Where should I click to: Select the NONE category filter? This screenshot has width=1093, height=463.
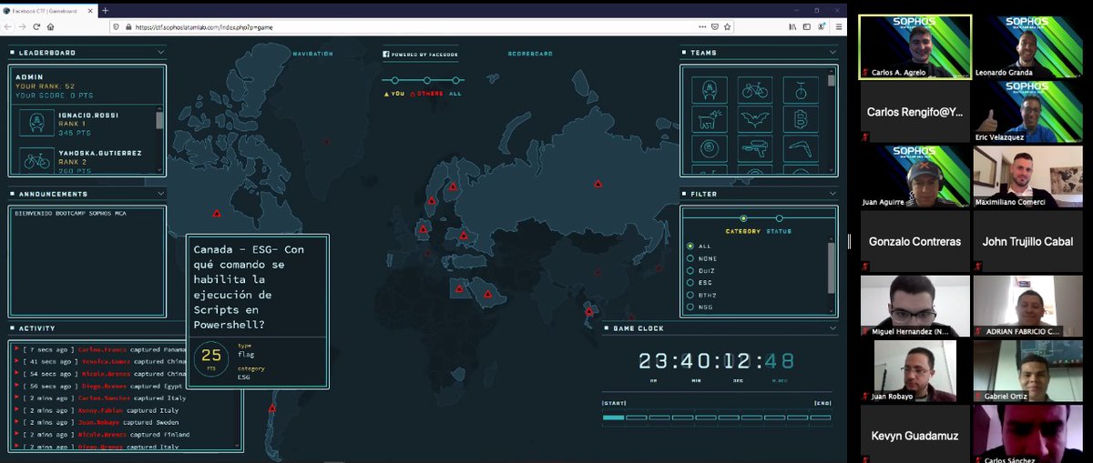click(701, 258)
